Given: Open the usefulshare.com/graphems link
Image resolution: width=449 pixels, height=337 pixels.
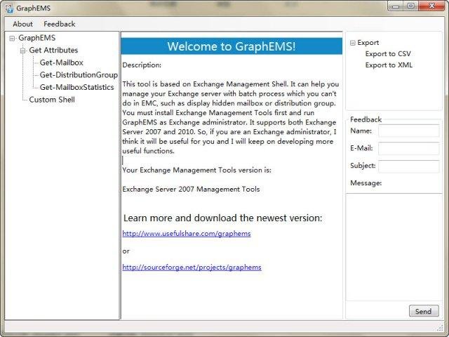Looking at the screenshot, I should (x=187, y=234).
